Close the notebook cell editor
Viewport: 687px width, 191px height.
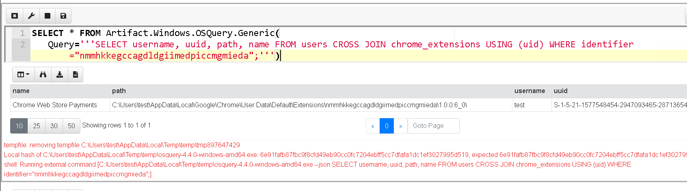[x=15, y=16]
